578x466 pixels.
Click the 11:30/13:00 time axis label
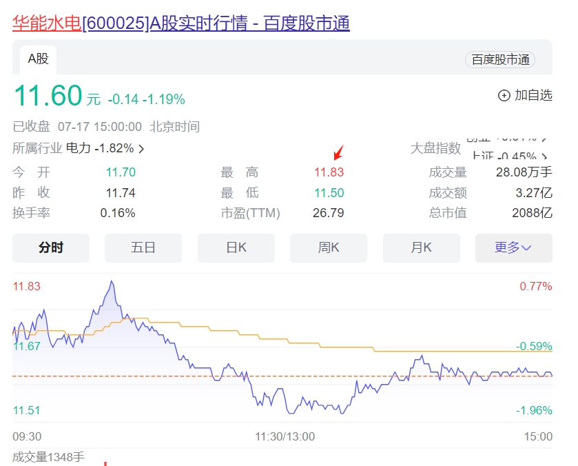pyautogui.click(x=285, y=436)
